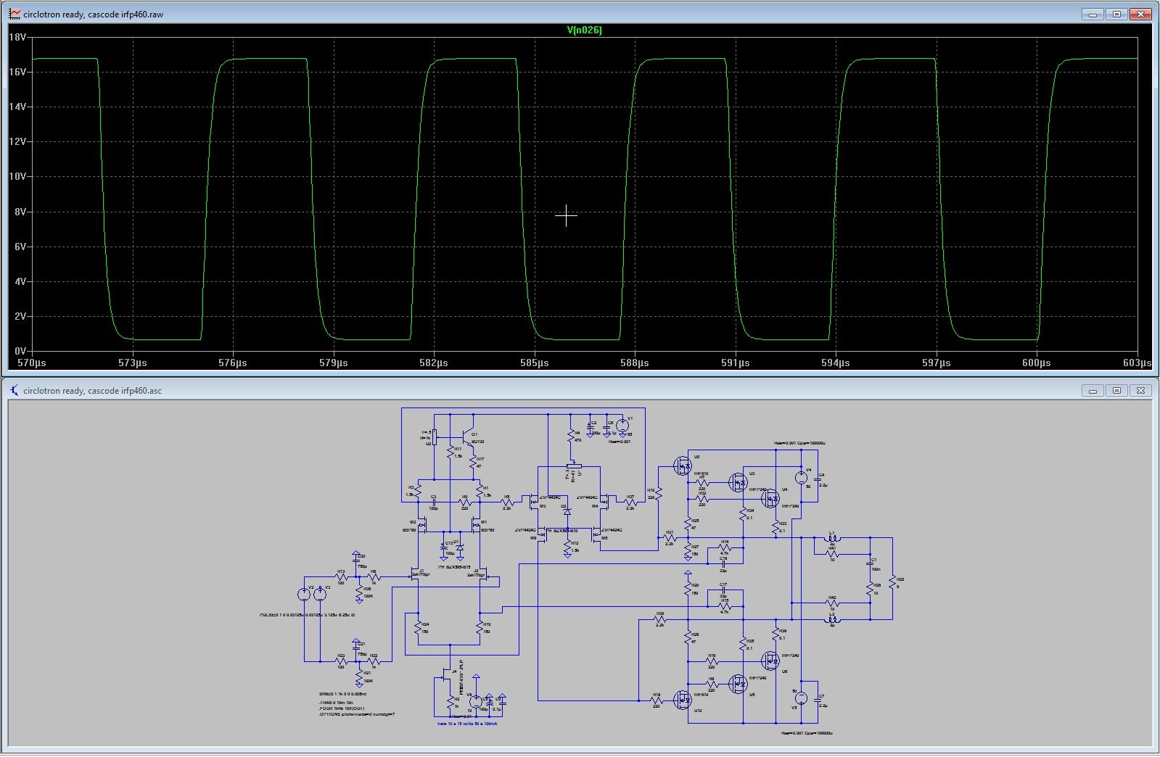Select resistor R19 symbol
This screenshot has height=757, width=1160.
[480, 628]
